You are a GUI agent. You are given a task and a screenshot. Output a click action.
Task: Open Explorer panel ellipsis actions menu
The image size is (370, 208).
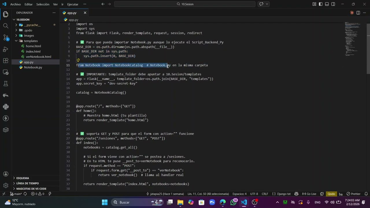coord(54,13)
